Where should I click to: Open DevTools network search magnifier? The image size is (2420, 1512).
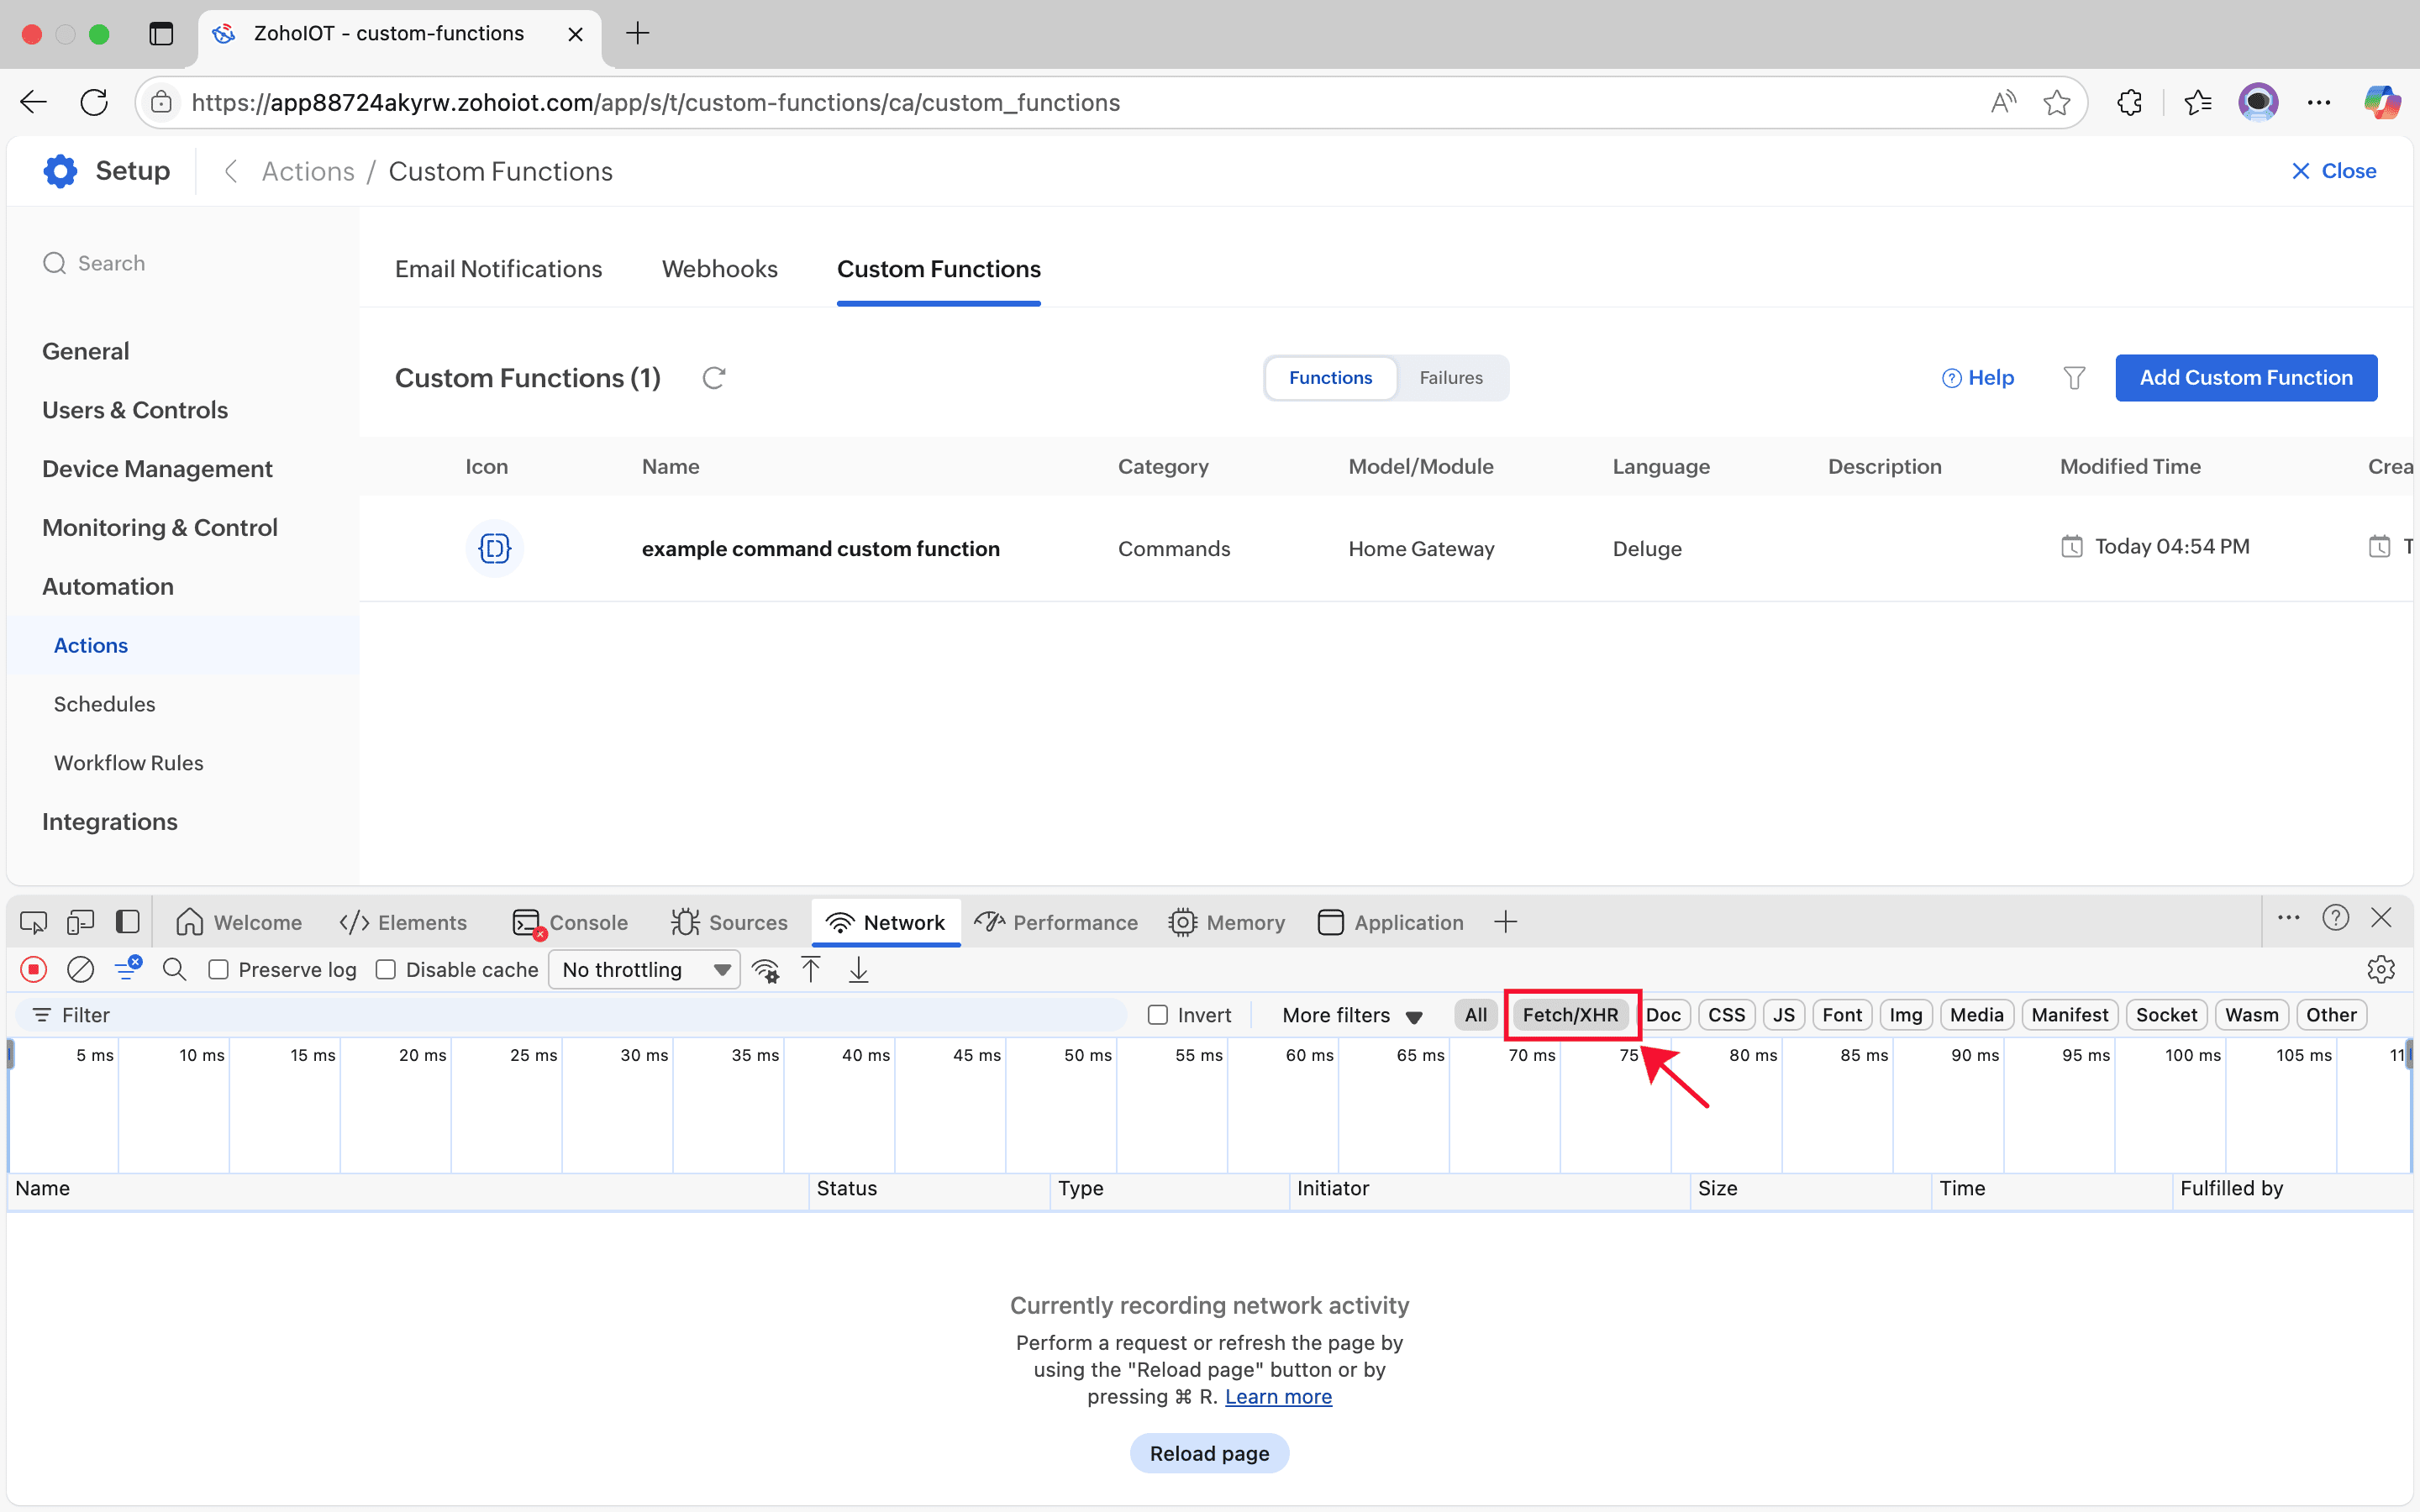coord(174,969)
